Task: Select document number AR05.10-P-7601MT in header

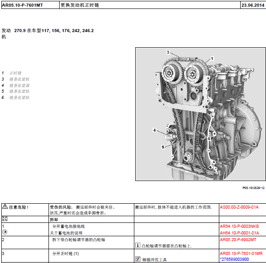Action: coord(22,5)
